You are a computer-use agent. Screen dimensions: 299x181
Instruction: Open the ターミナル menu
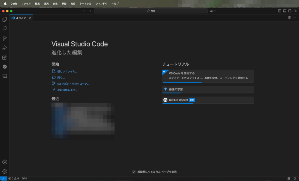tap(85, 4)
